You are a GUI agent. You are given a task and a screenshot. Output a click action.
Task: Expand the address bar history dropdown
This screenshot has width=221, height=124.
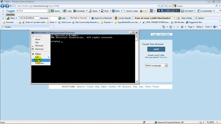tap(158, 6)
